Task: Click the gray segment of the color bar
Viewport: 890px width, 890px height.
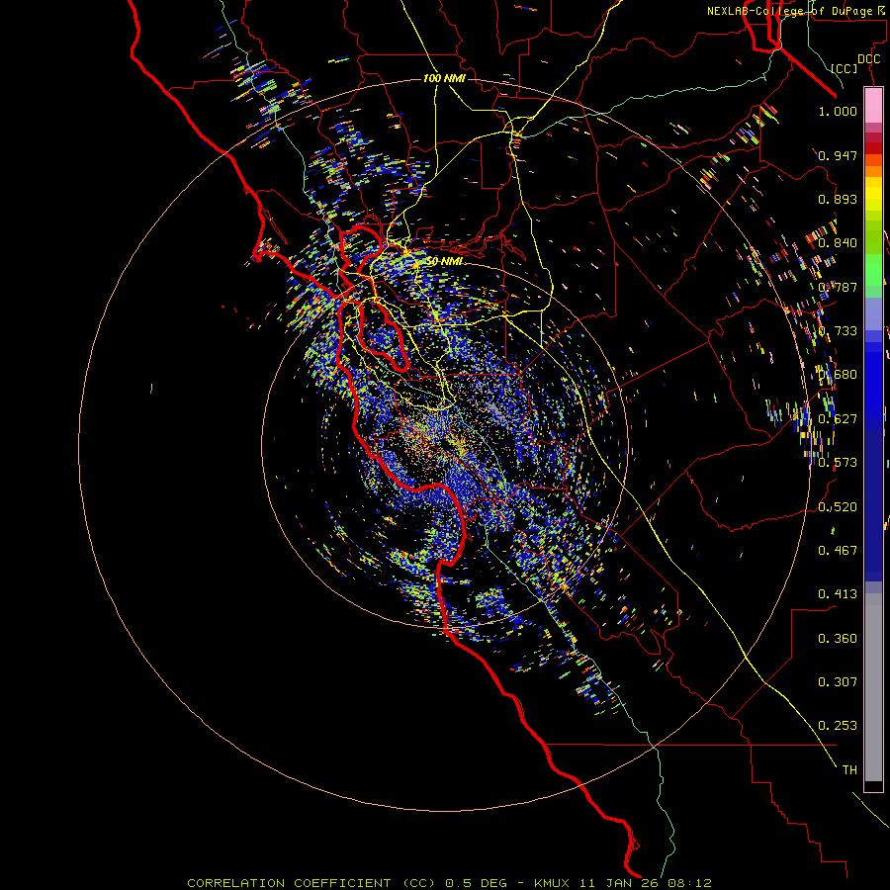Action: [x=873, y=687]
